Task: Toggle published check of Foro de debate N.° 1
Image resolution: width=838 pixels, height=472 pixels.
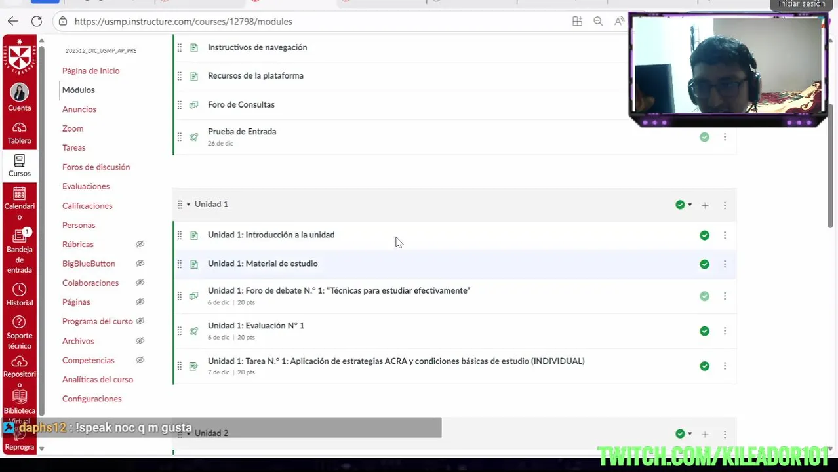Action: coord(704,296)
